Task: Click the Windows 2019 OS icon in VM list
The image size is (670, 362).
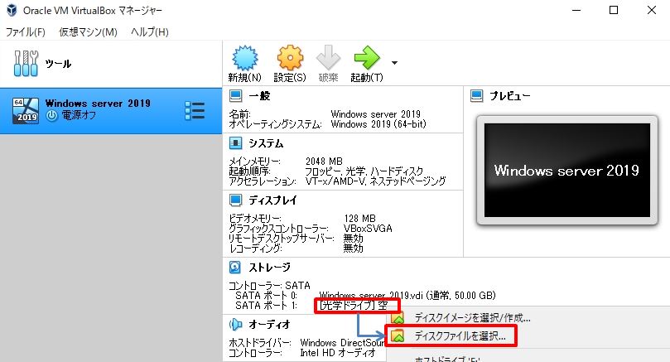Action: [x=26, y=111]
